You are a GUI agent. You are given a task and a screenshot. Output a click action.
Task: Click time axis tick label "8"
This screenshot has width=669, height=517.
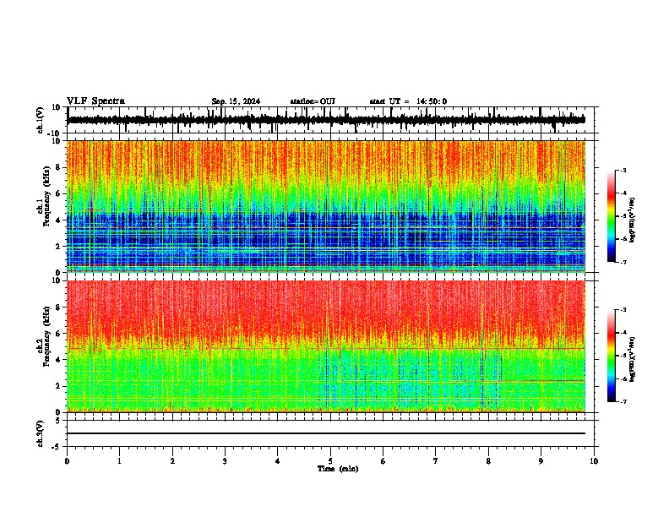pos(488,461)
